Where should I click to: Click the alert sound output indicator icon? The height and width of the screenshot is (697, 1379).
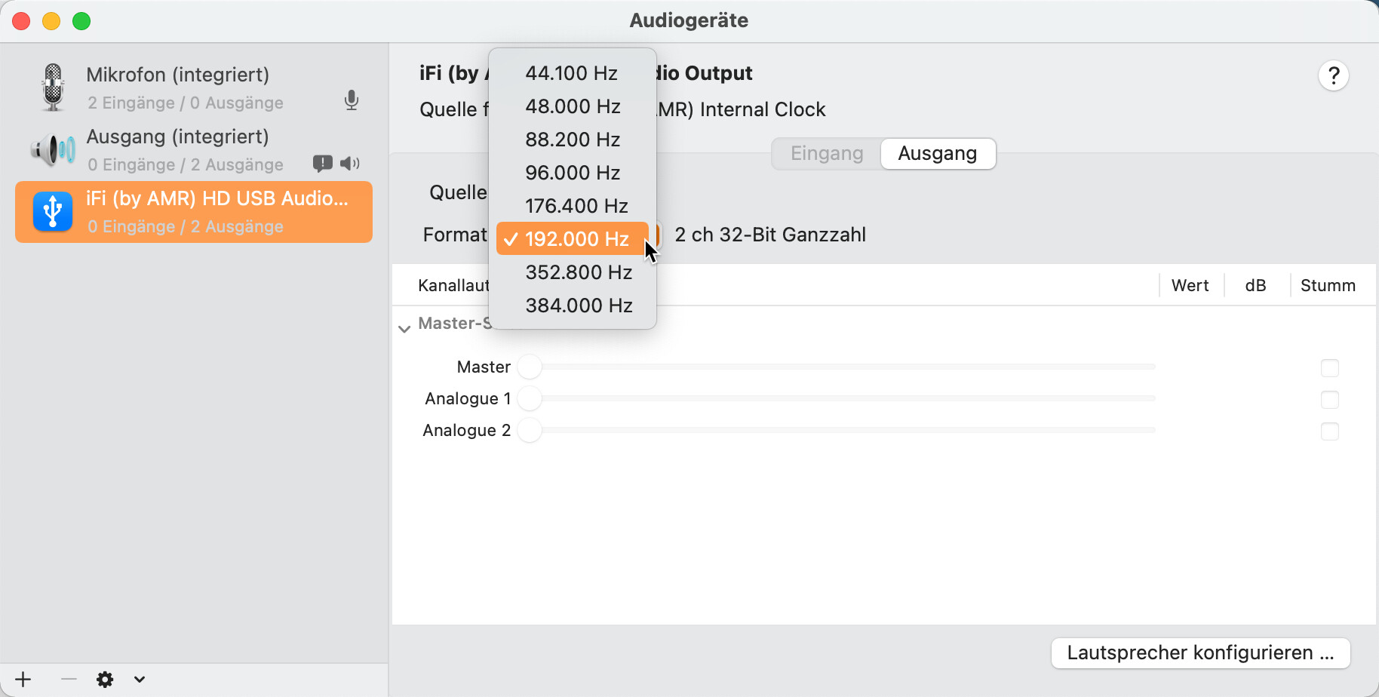323,164
